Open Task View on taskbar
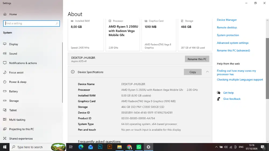Viewport: 269px width, 151px height. pyautogui.click(x=71, y=147)
